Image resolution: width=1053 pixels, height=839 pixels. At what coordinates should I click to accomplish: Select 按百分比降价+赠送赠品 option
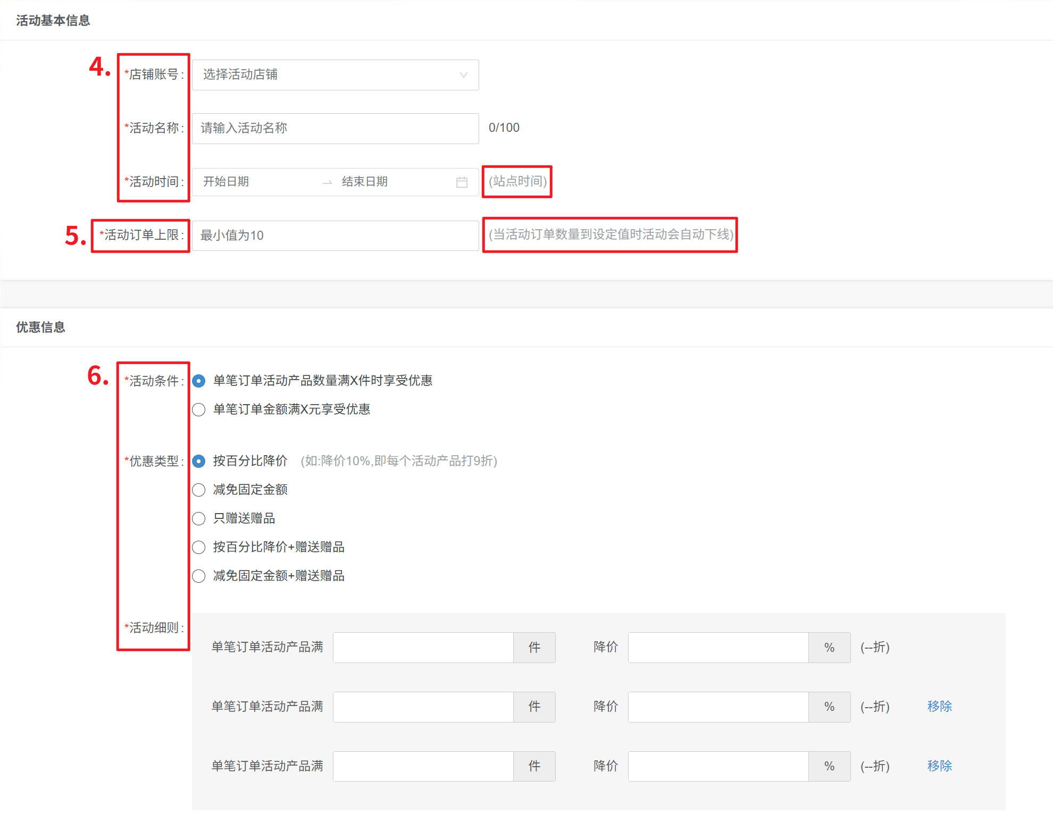(x=199, y=548)
